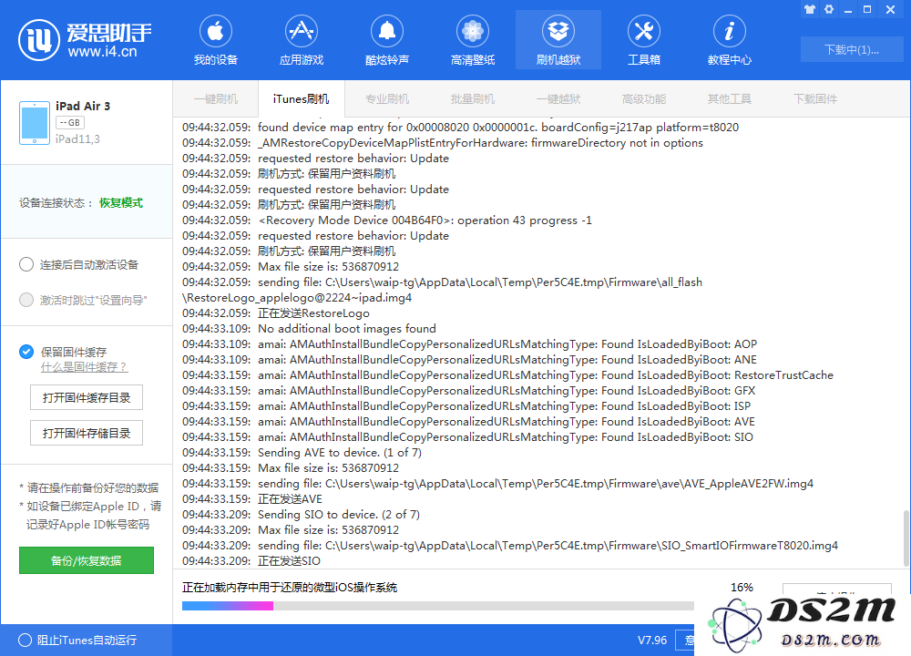Open the skin (shirt) icon in title bar
911x656 pixels.
(x=810, y=9)
